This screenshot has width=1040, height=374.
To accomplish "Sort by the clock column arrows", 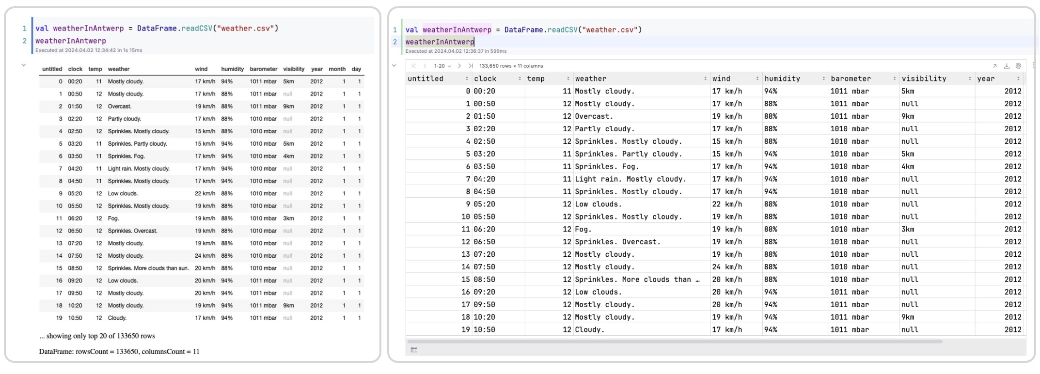I will coord(520,78).
